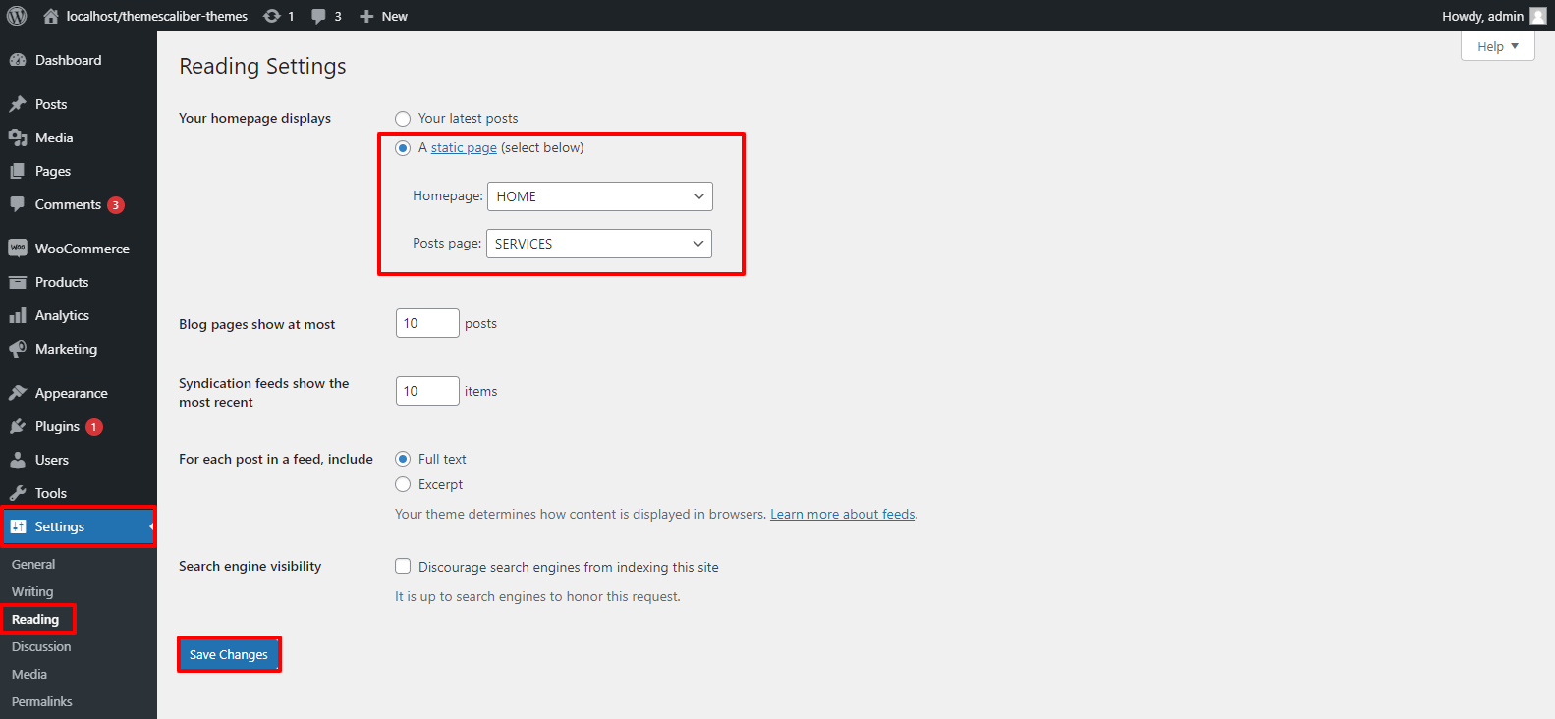Click the Plugins update badge showing 1
This screenshot has height=719, width=1555.
pos(94,427)
